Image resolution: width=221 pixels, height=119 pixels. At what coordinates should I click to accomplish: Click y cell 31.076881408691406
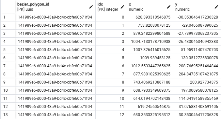[x=197, y=107]
